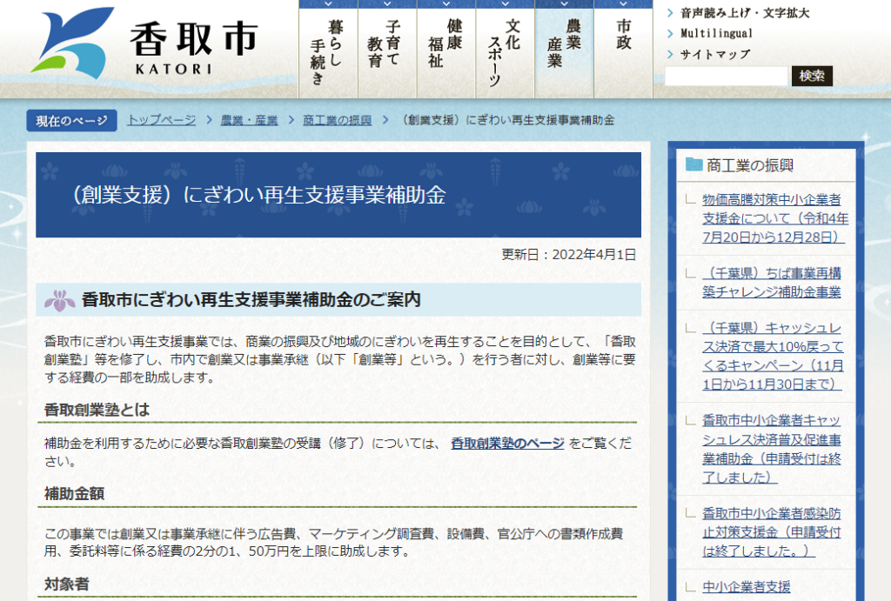Image resolution: width=891 pixels, height=601 pixels.
Task: Open the 暮らし手続き navigation tab
Action: point(328,50)
